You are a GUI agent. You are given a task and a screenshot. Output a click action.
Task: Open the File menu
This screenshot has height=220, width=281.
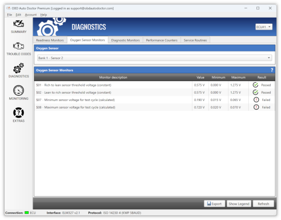coord(9,15)
